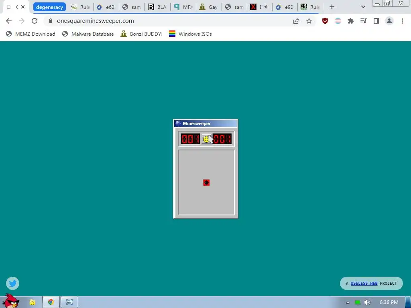Open the striped pink-blue extension icon
Screen dimensions: 411x308
(x=338, y=21)
